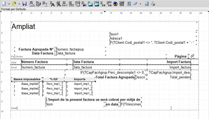Select the database text (A) tool

pyautogui.click(x=58, y=4)
